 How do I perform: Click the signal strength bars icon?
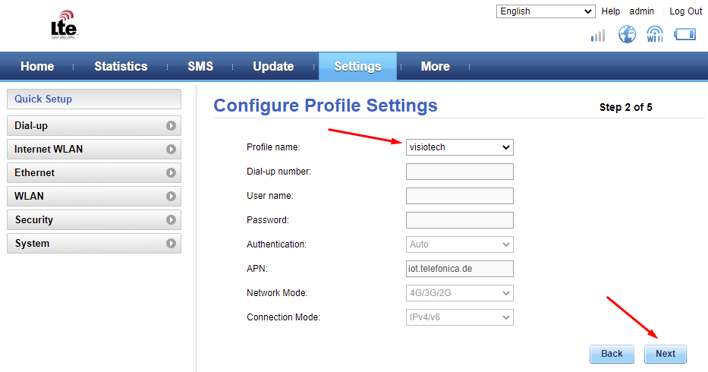point(598,35)
